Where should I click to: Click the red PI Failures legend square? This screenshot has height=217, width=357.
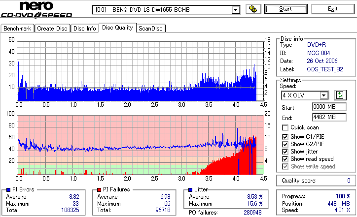(x=99, y=190)
